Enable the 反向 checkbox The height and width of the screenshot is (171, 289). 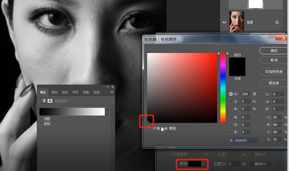(x=41, y=124)
